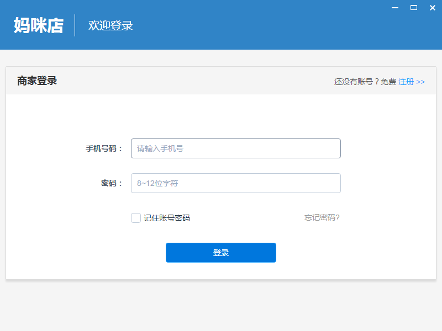Click the 记住账号密码 label text

coord(167,218)
